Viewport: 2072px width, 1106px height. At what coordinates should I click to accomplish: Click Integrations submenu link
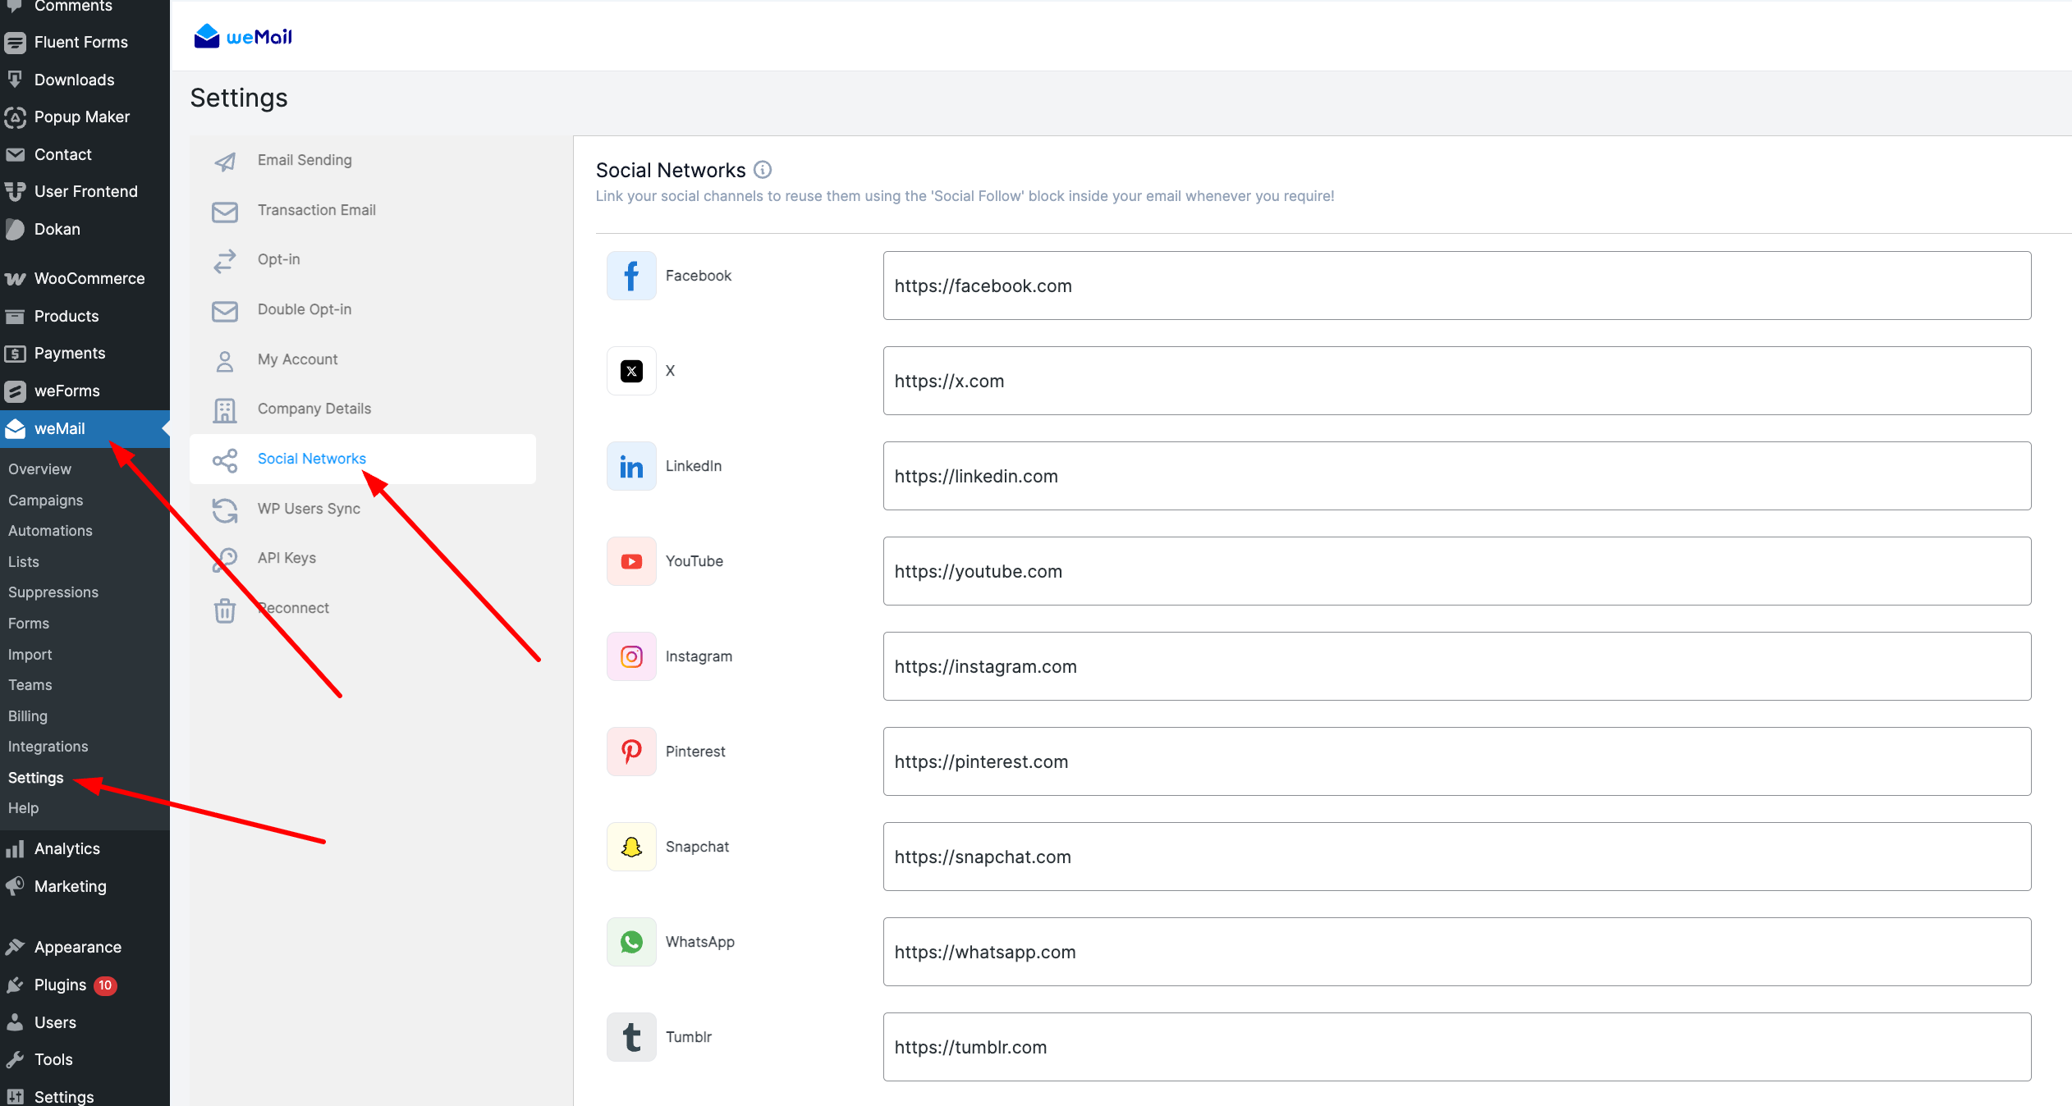pyautogui.click(x=48, y=747)
